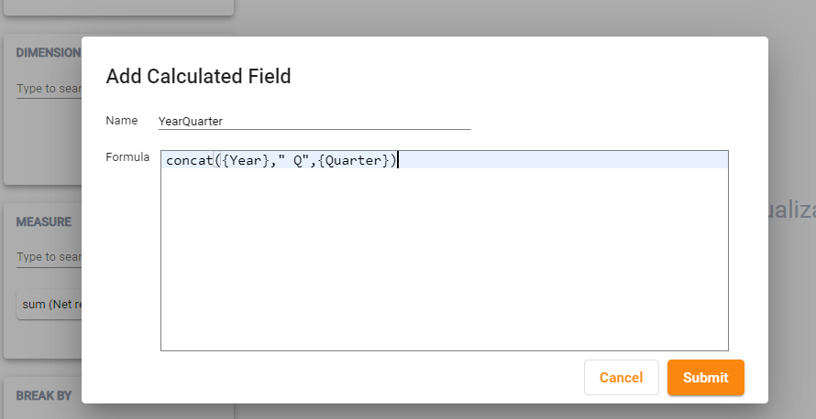Screen dimensions: 816x419
Task: Click the Name field containing YearQuarter
Action: [314, 121]
